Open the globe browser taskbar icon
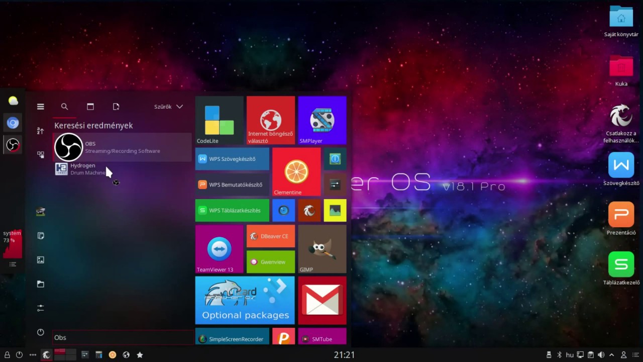Viewport: 643px width, 362px height. (126, 354)
